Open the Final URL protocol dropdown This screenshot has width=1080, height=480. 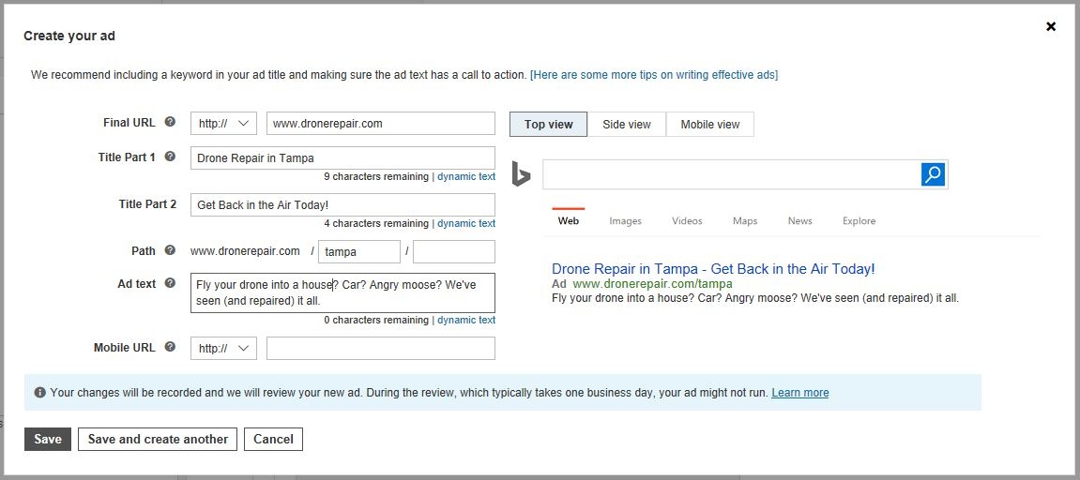pos(224,123)
